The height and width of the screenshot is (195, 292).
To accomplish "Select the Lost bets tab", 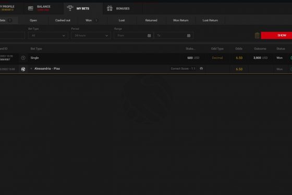I will point(122,20).
